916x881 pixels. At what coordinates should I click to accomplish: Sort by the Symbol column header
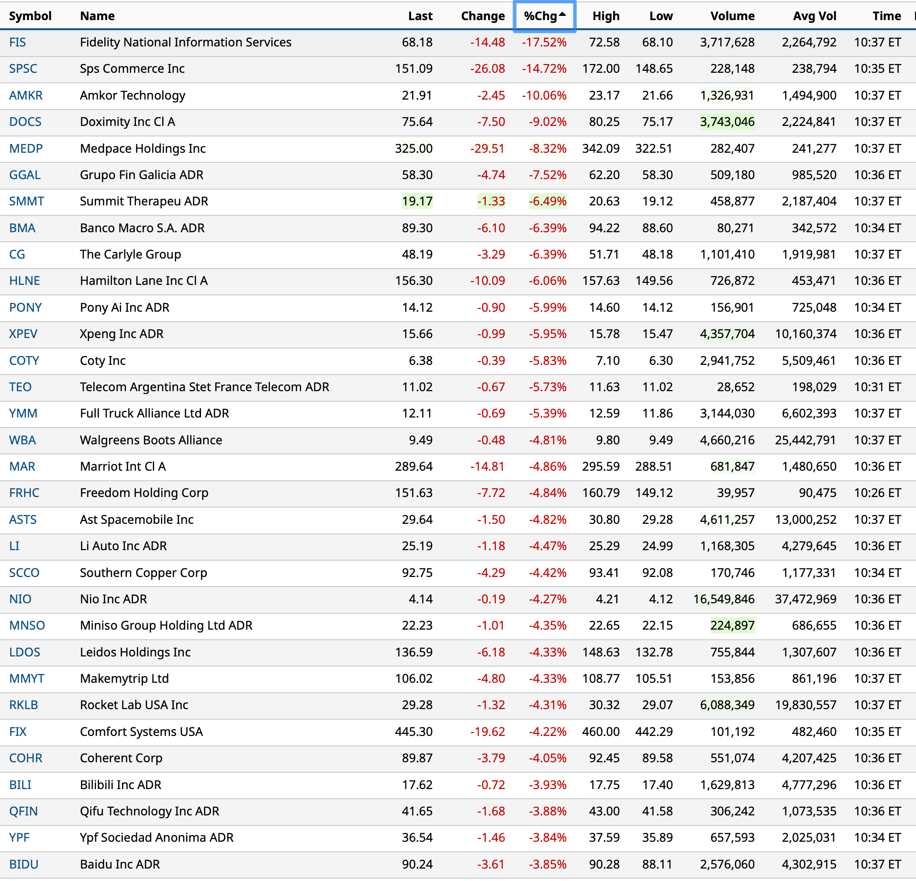click(30, 16)
